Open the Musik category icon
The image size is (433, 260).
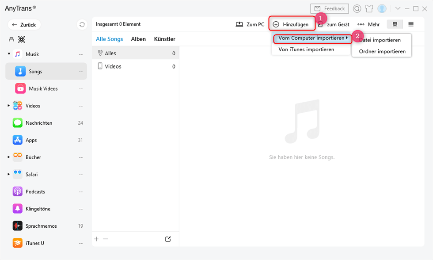pos(18,54)
